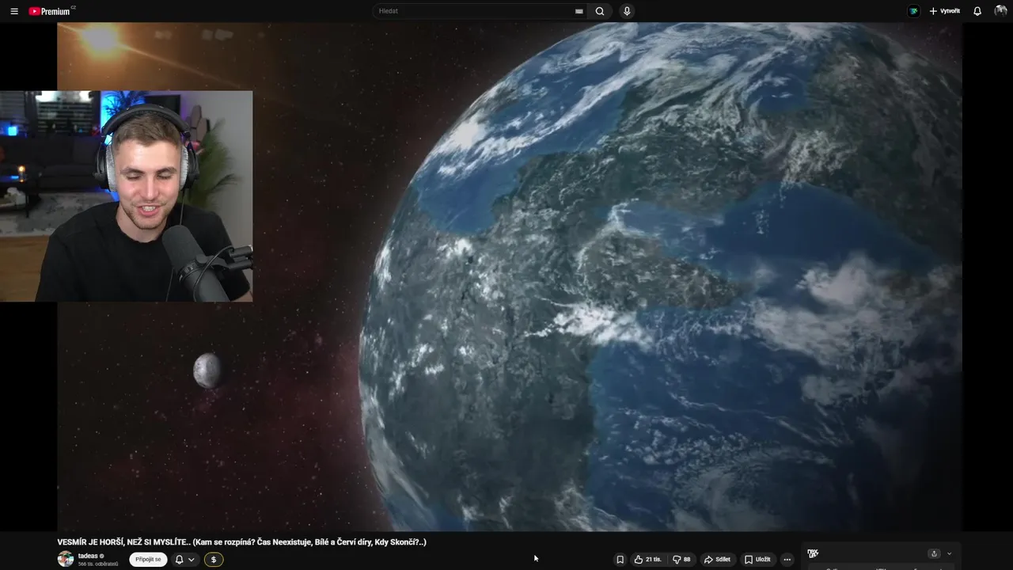Click the share icon in side panel
Screen dimensions: 1013x570
pyautogui.click(x=934, y=553)
